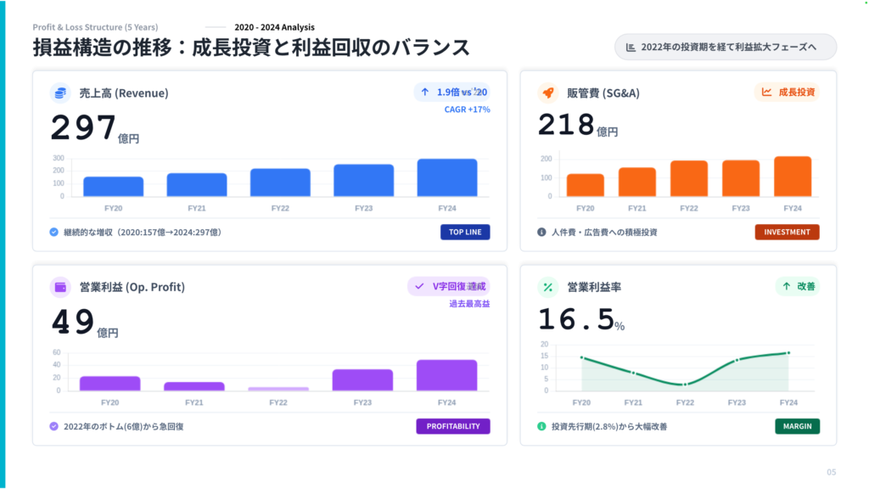Click the rocket icon beside 販管費
Viewport: 869px width, 489px height.
547,93
